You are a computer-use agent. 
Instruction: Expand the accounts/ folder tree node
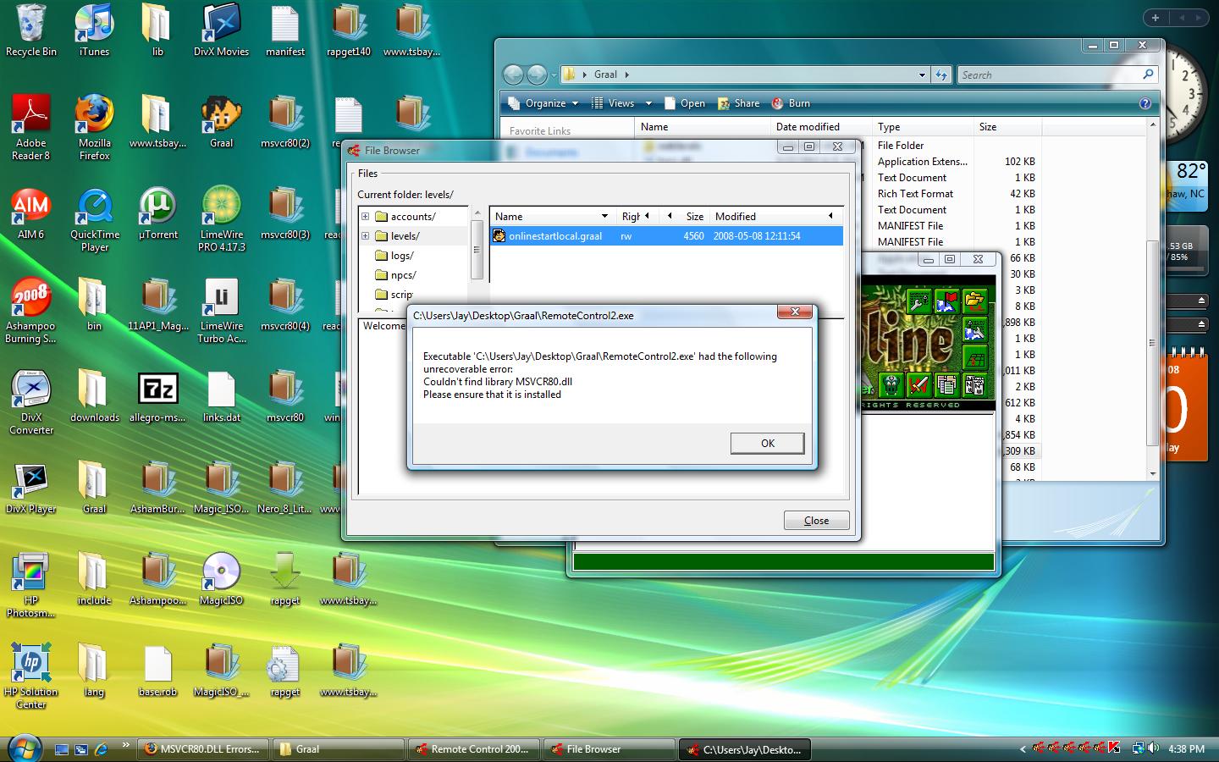click(366, 217)
